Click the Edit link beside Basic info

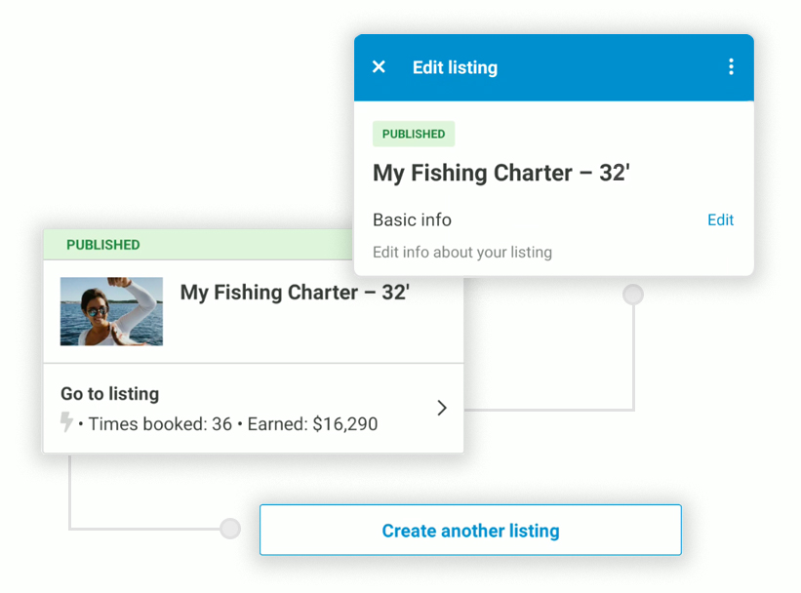click(720, 220)
